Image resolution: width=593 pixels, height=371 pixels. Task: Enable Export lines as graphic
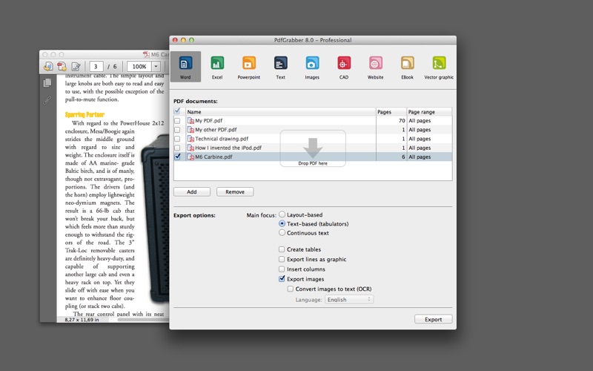tap(282, 259)
